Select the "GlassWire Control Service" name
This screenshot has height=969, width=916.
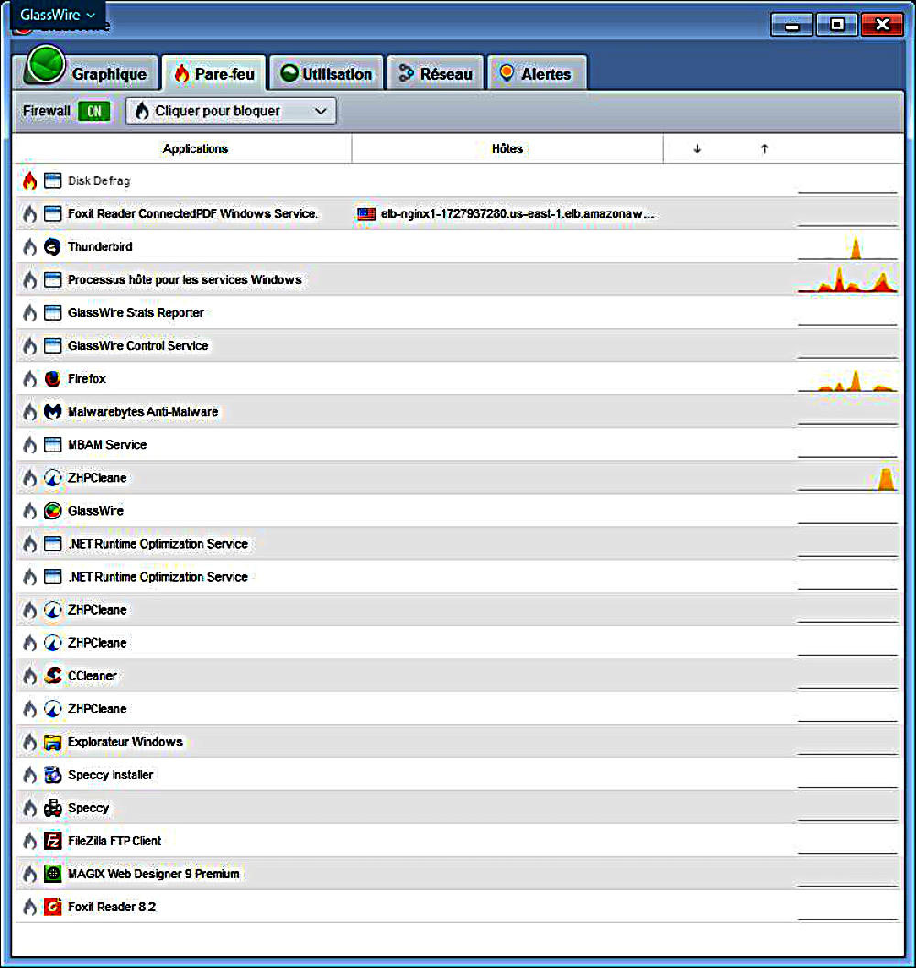137,346
